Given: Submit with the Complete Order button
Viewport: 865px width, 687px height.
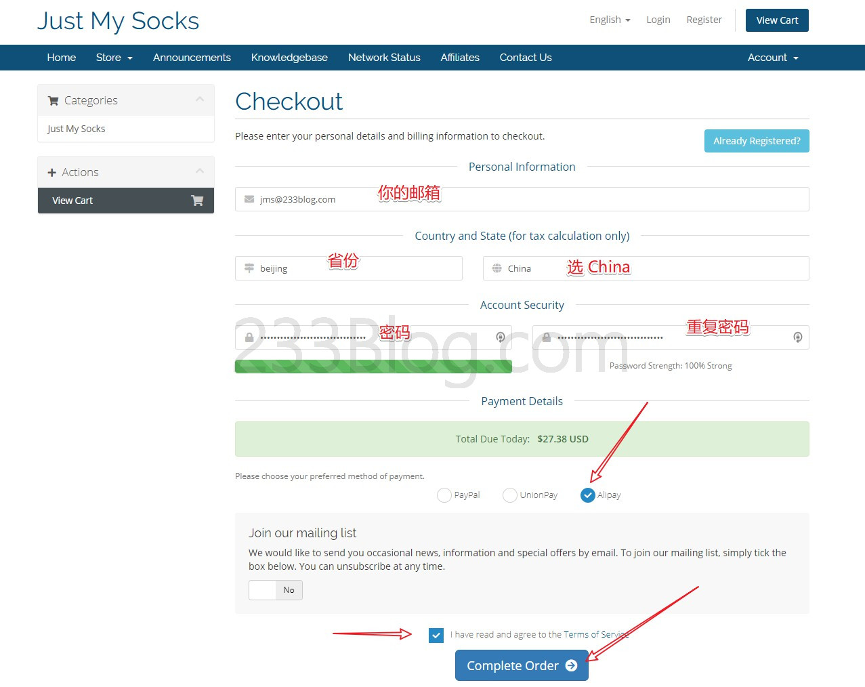Looking at the screenshot, I should click(522, 665).
